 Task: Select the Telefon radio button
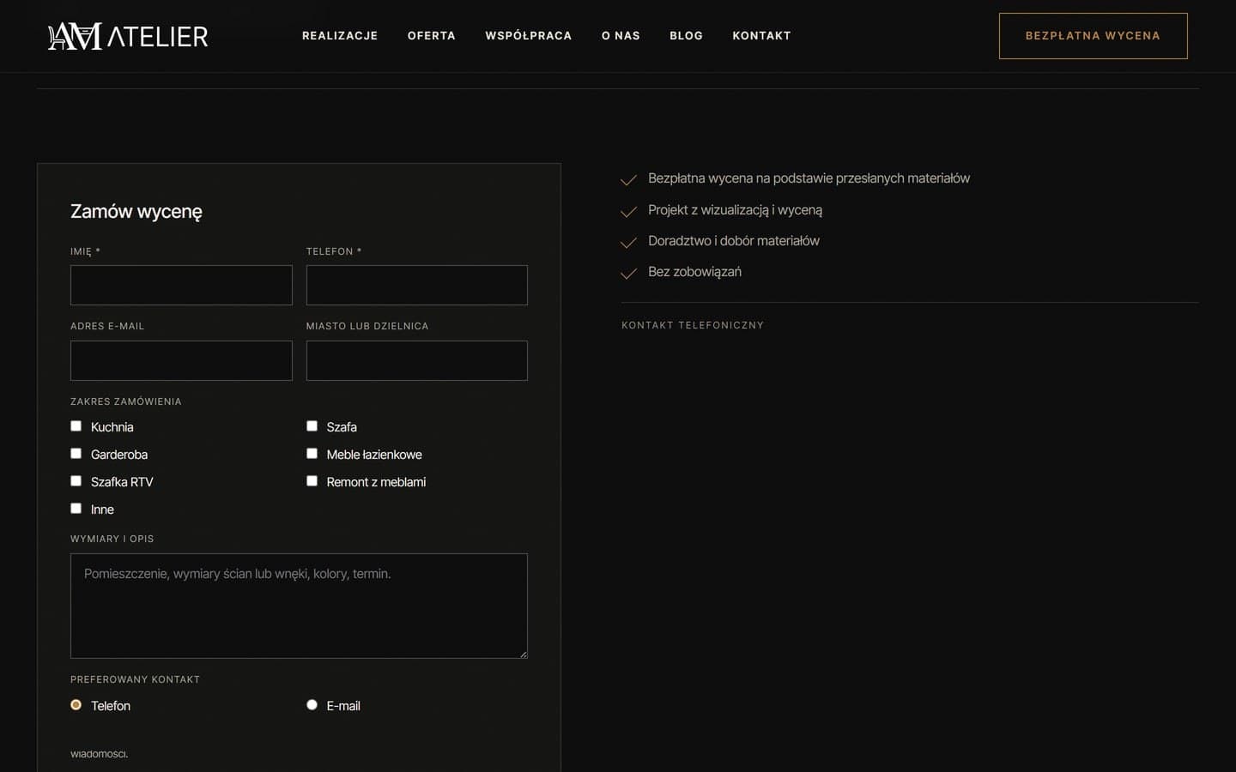point(76,705)
